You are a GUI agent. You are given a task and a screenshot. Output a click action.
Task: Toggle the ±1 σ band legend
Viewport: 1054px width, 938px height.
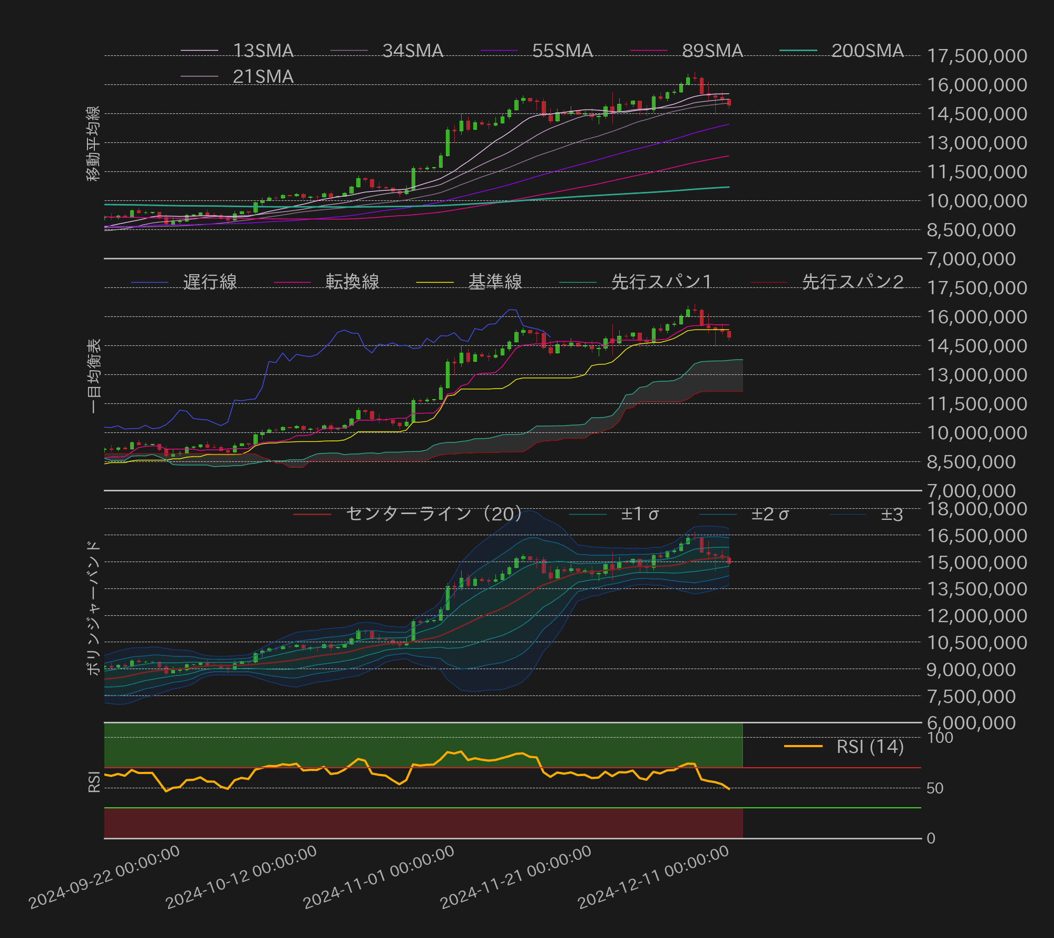pyautogui.click(x=639, y=514)
